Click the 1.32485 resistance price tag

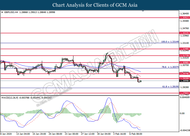point(184,49)
